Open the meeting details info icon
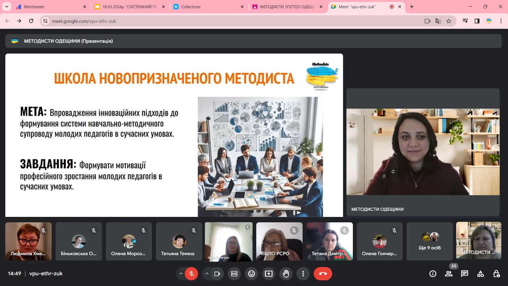The width and height of the screenshot is (508, 286). click(433, 274)
